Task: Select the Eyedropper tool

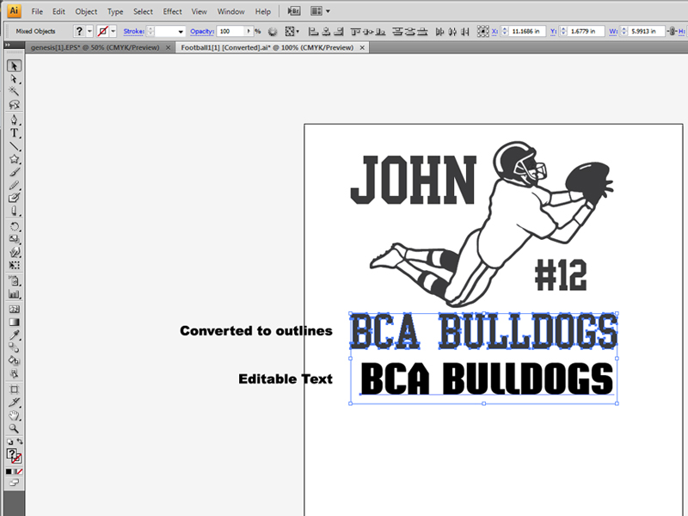Action: 14,335
